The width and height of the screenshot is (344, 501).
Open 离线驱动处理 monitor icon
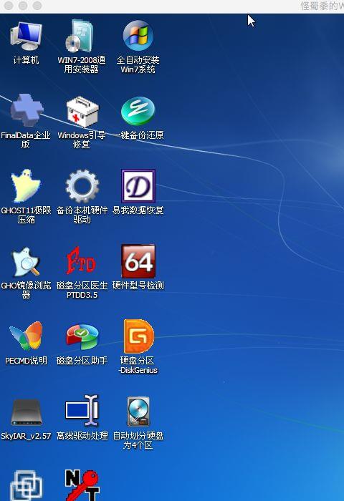(82, 411)
